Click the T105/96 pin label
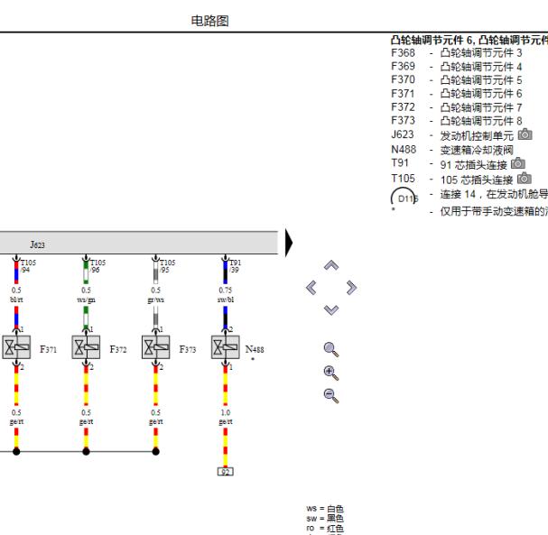Image resolution: width=548 pixels, height=535 pixels. click(98, 266)
